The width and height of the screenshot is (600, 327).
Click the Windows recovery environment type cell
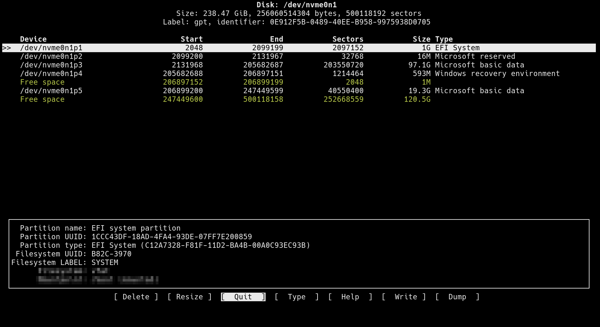(497, 73)
